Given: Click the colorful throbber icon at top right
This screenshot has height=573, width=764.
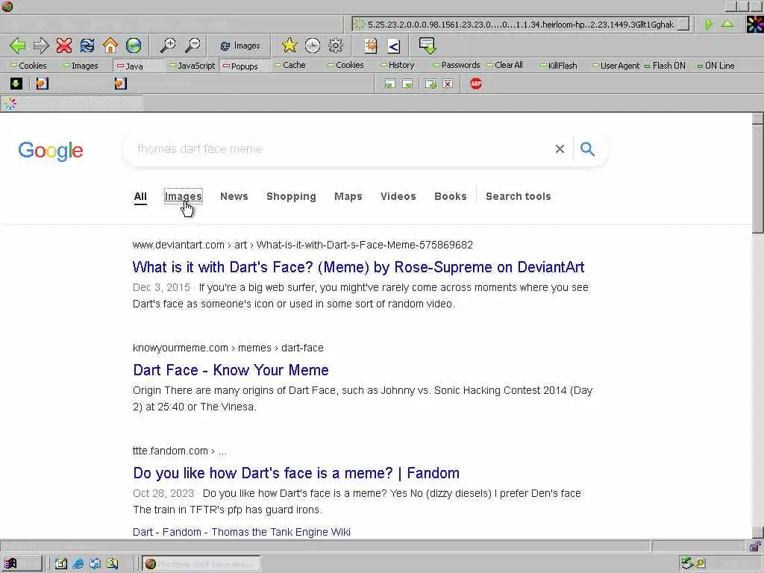Looking at the screenshot, I should (755, 24).
